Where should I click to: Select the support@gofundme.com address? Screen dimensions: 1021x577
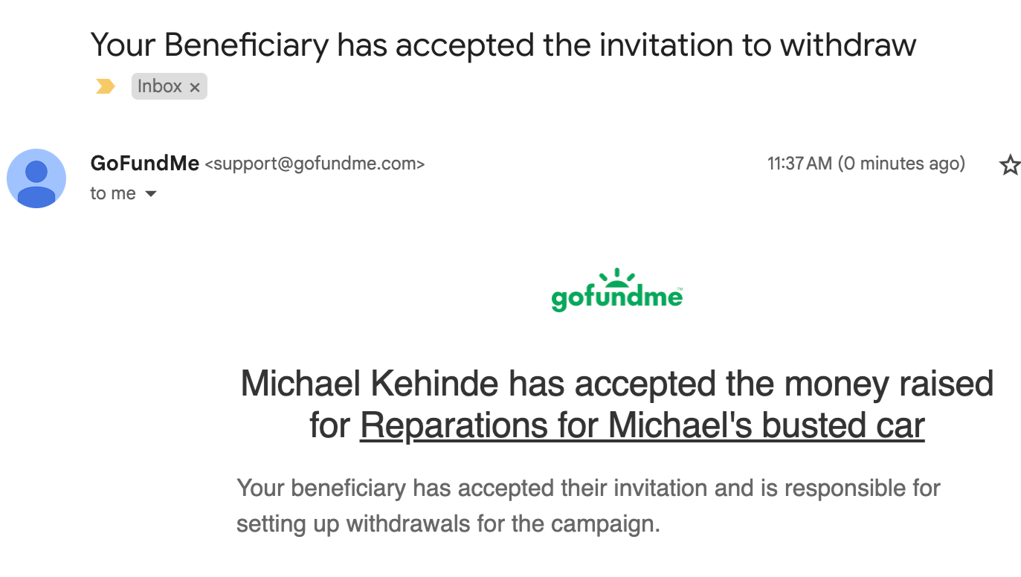[x=315, y=164]
